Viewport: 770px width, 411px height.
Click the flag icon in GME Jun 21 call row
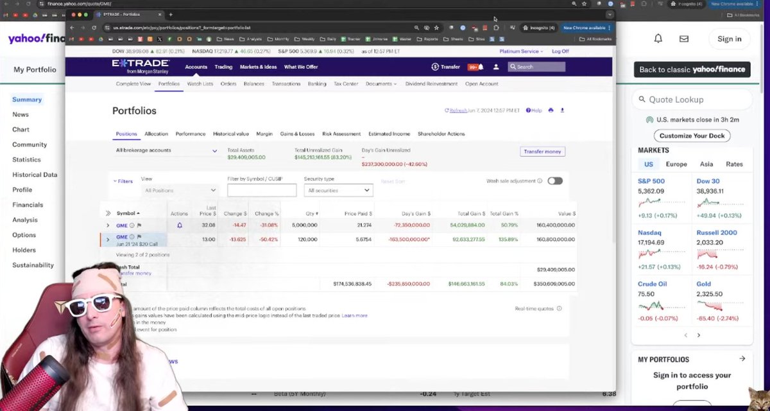tap(139, 237)
